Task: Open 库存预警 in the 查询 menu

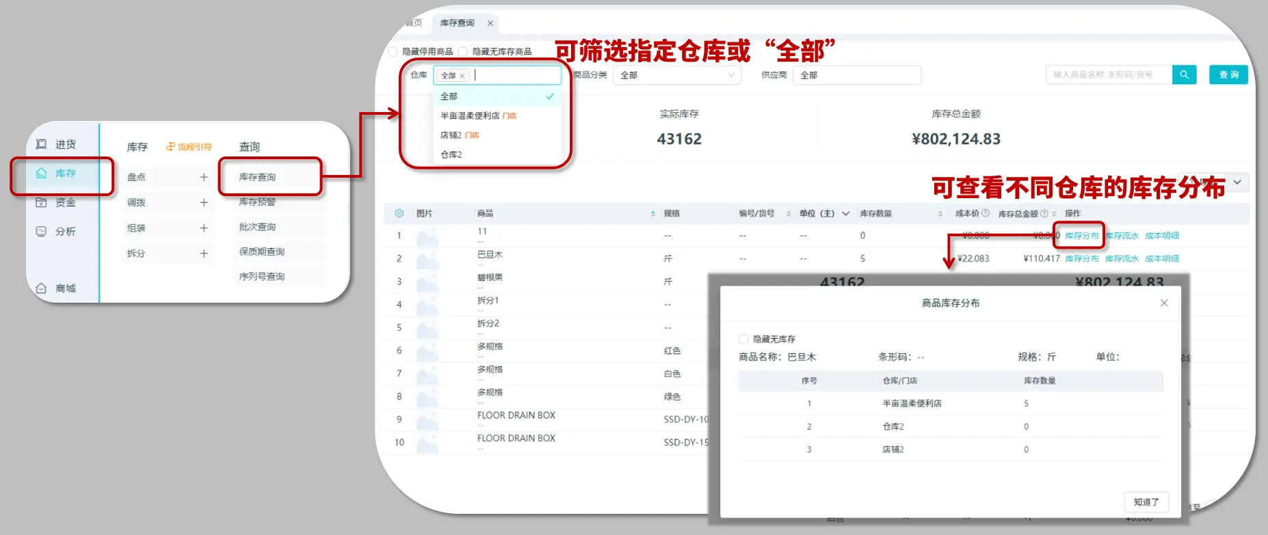Action: point(257,202)
